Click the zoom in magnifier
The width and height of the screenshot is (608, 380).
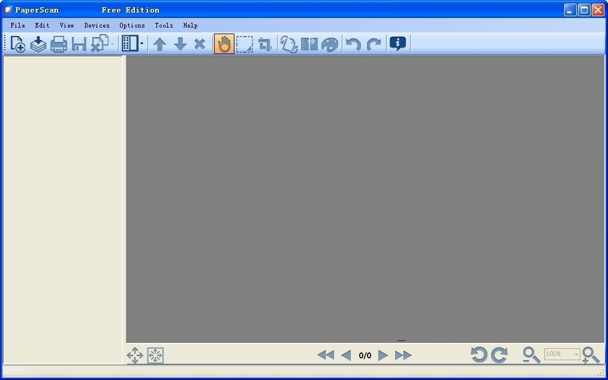pyautogui.click(x=591, y=355)
